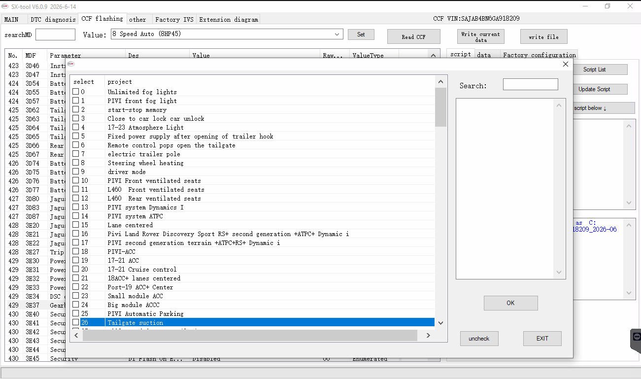Click the project list right scroll arrow
This screenshot has height=379, width=641.
428,335
